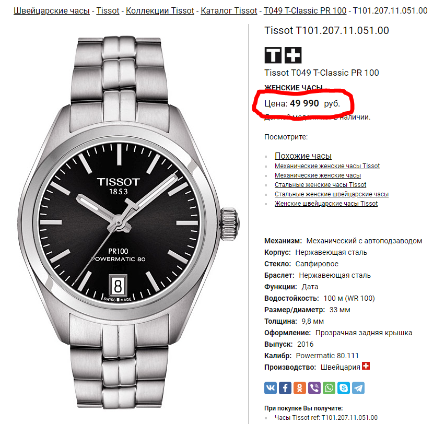Share via VK icon
Image resolution: width=445 pixels, height=424 pixels.
271,388
